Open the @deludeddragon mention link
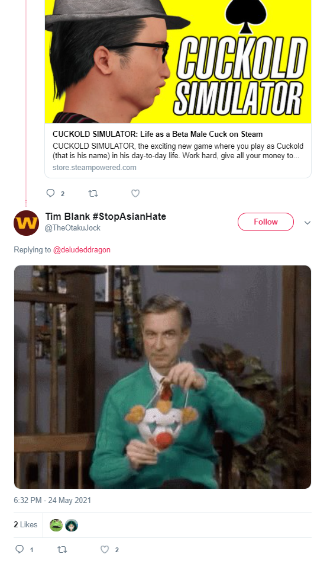This screenshot has height=567, width=327. tap(82, 249)
